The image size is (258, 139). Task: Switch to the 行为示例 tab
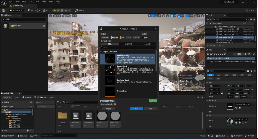point(147,44)
